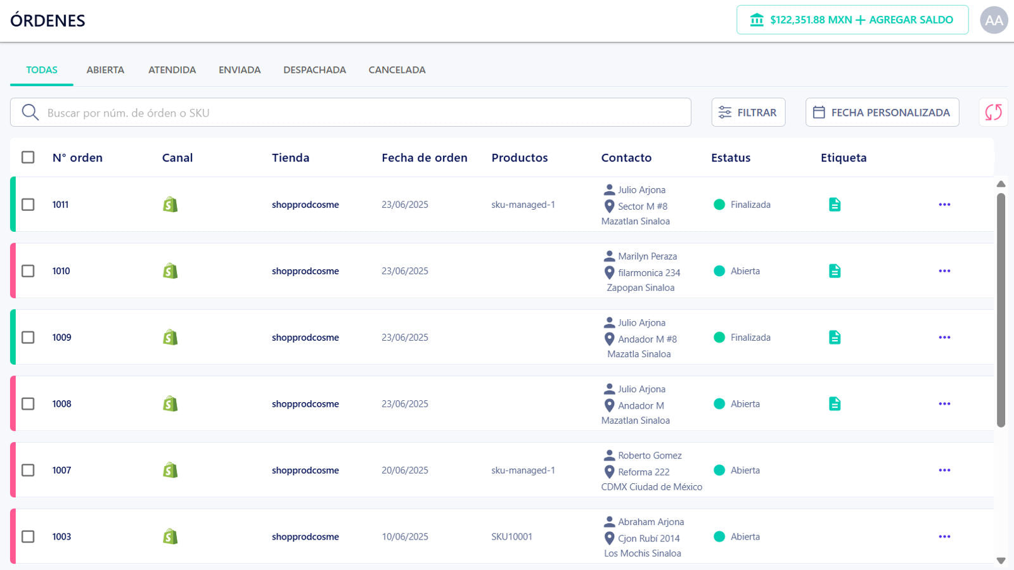Open the three-dot menu for order 1010
The height and width of the screenshot is (570, 1014).
[x=944, y=271]
